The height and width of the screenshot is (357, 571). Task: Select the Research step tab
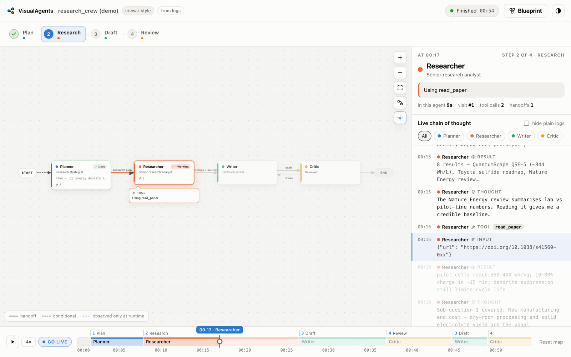click(x=64, y=34)
